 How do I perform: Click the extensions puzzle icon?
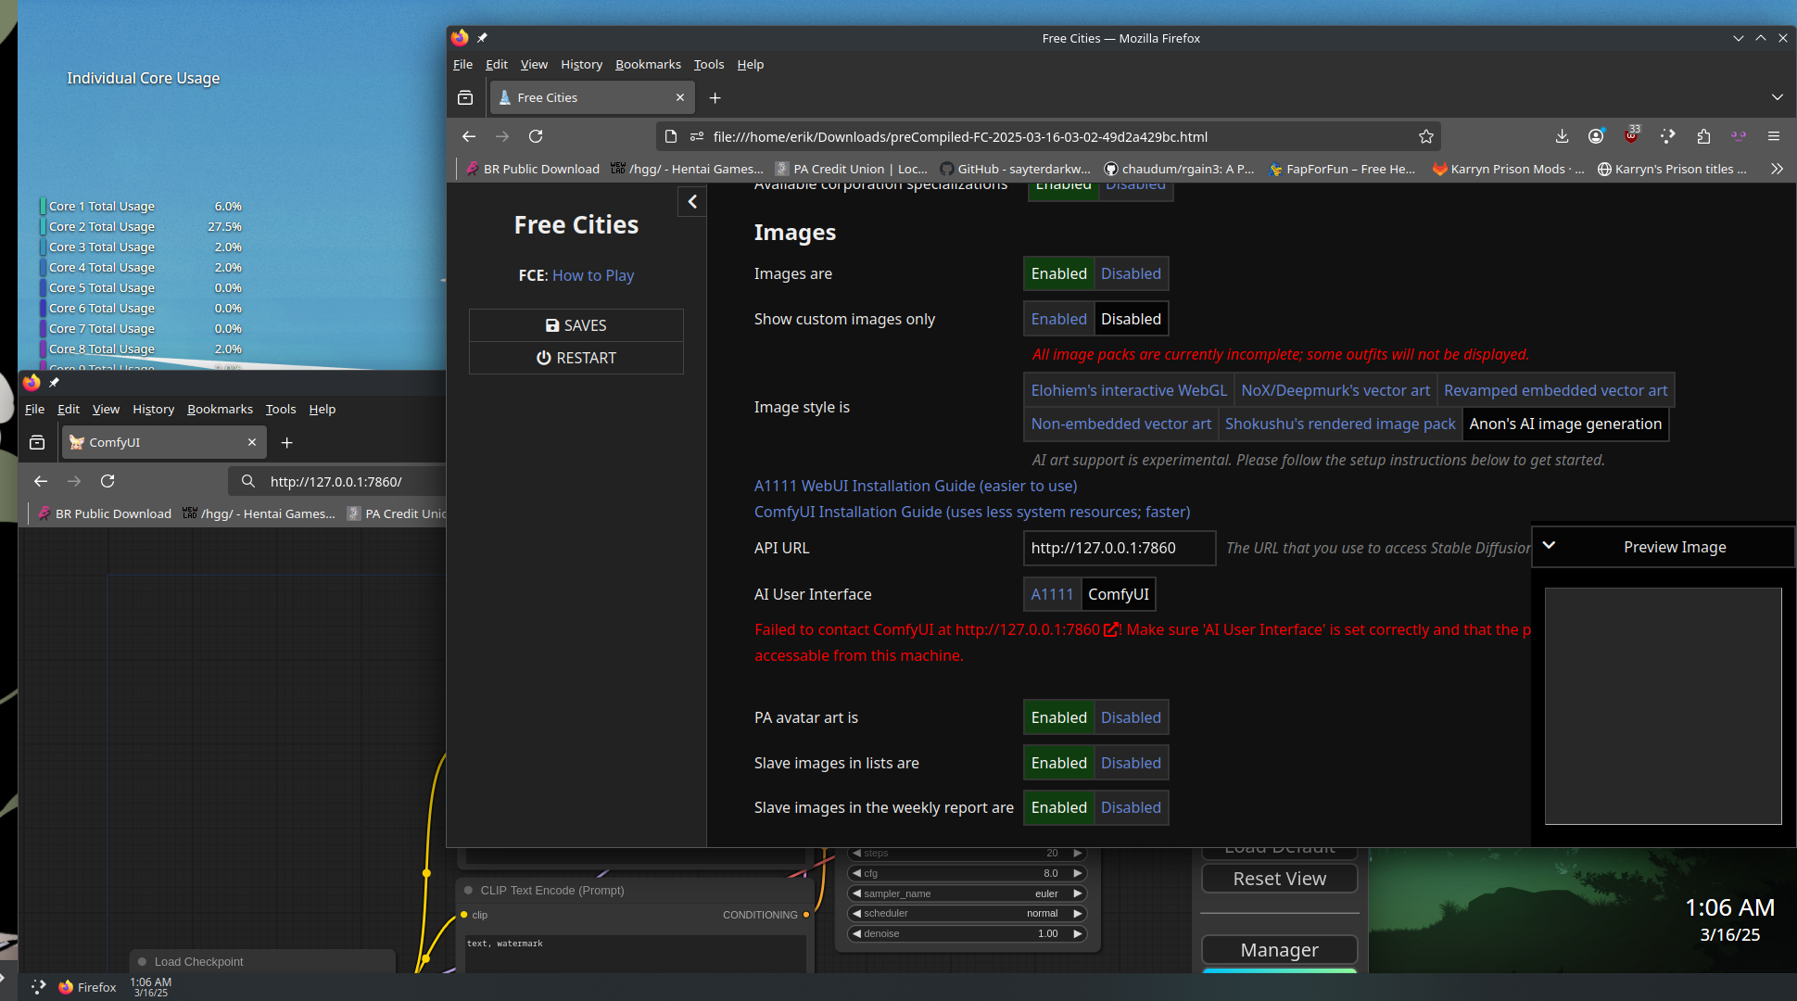point(1702,136)
